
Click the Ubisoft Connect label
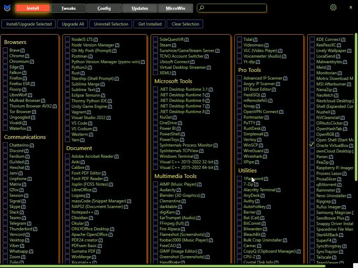[175, 62]
